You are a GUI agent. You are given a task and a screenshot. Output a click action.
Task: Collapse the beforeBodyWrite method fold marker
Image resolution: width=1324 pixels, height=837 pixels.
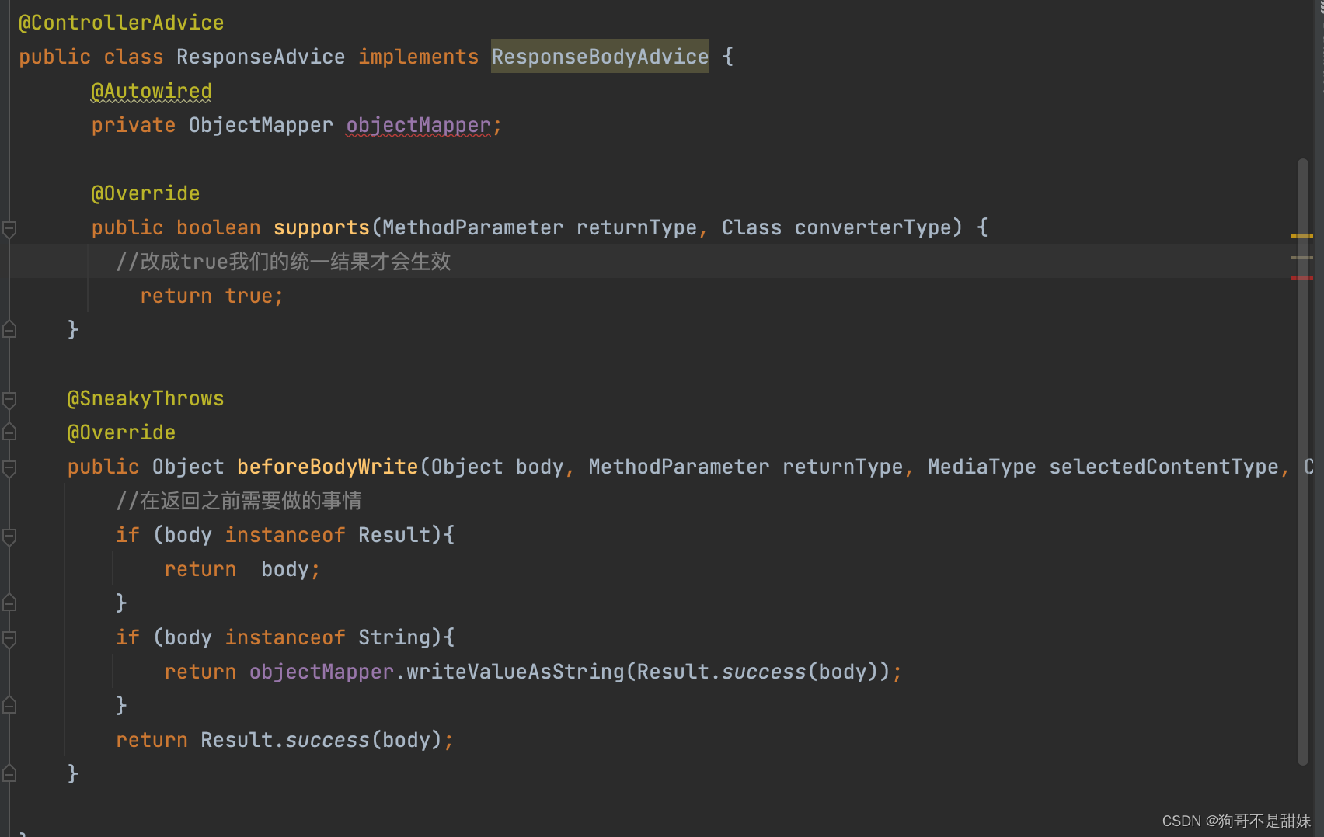pos(9,468)
